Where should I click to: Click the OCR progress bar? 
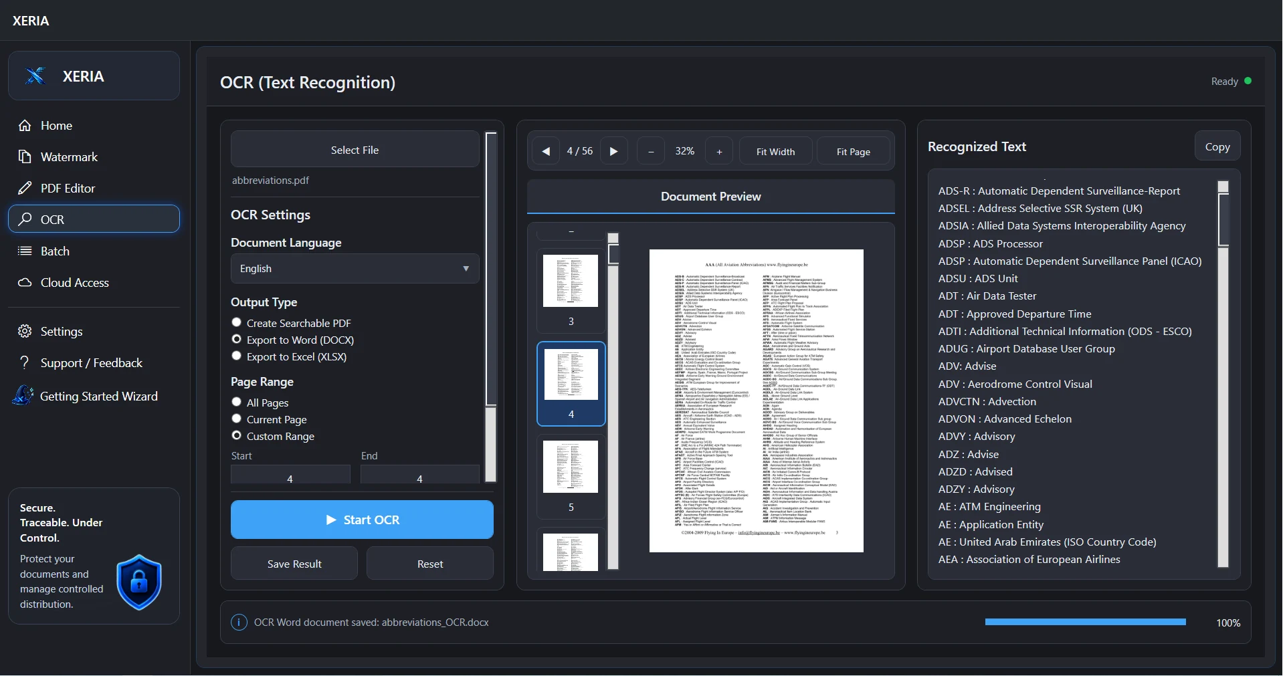click(x=1085, y=623)
